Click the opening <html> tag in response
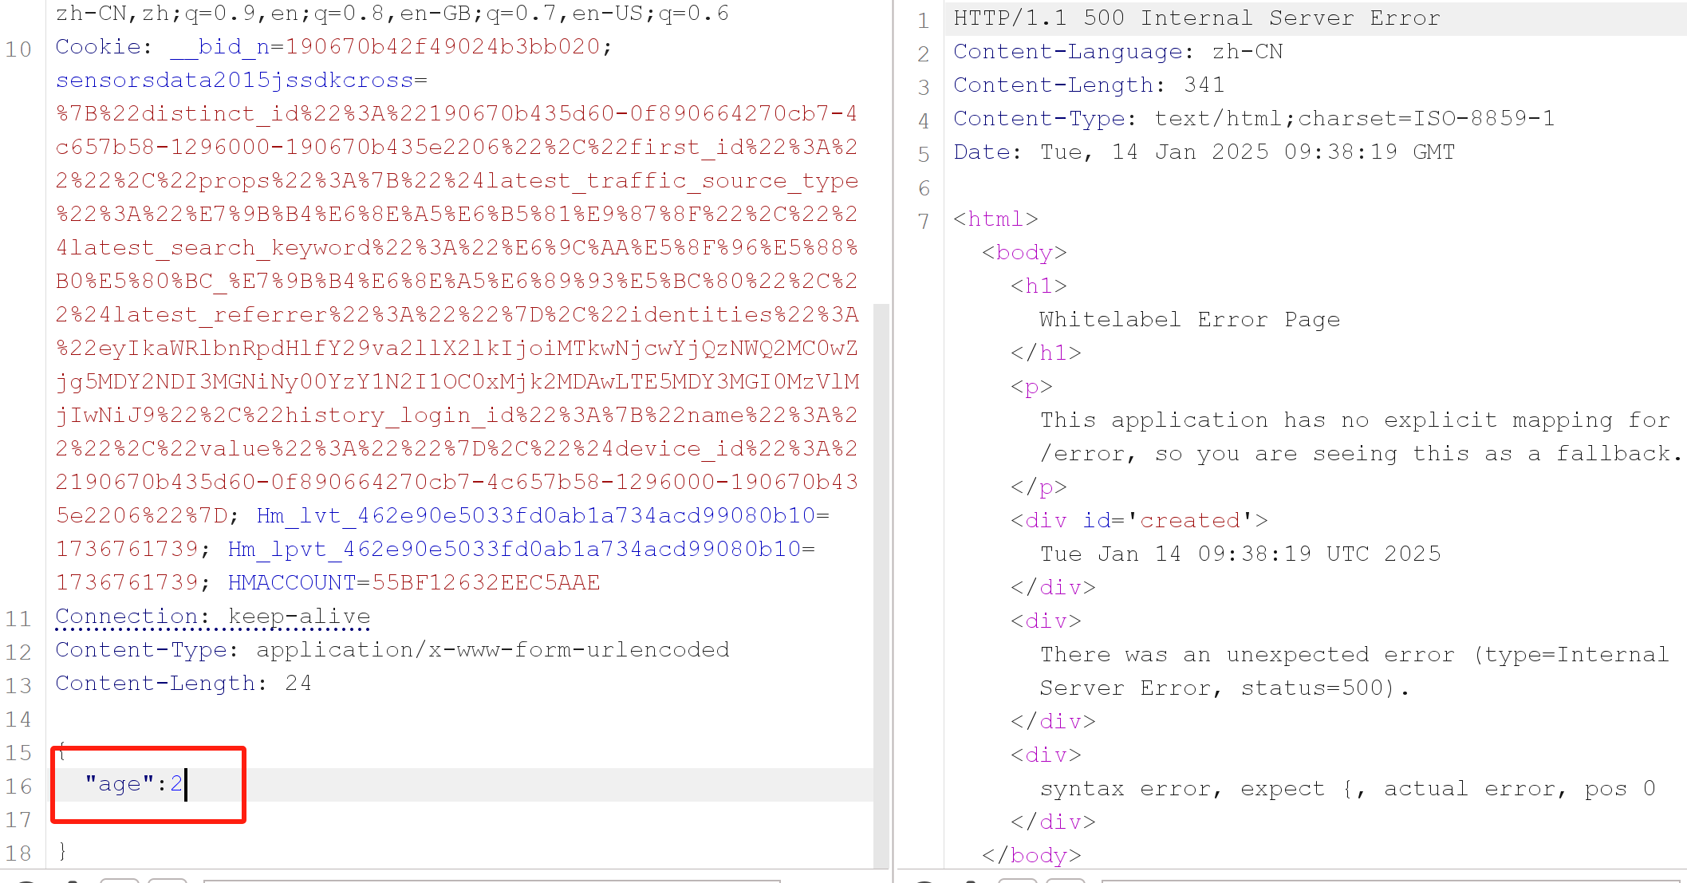The height and width of the screenshot is (883, 1687). pos(995,219)
